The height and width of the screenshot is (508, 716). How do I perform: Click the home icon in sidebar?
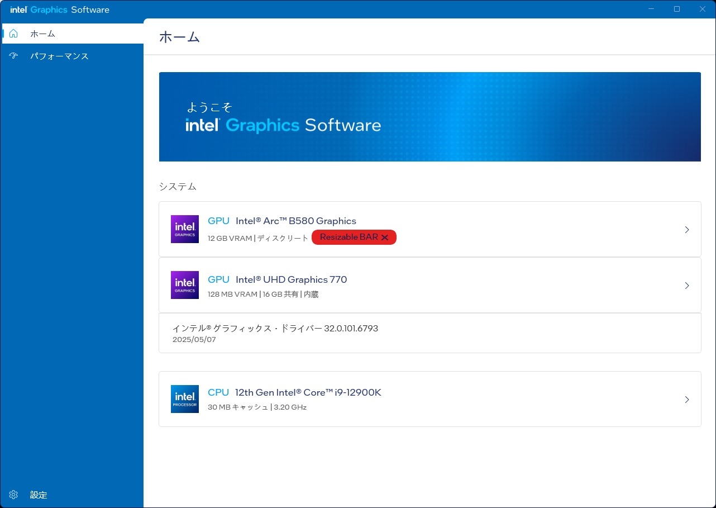point(13,34)
